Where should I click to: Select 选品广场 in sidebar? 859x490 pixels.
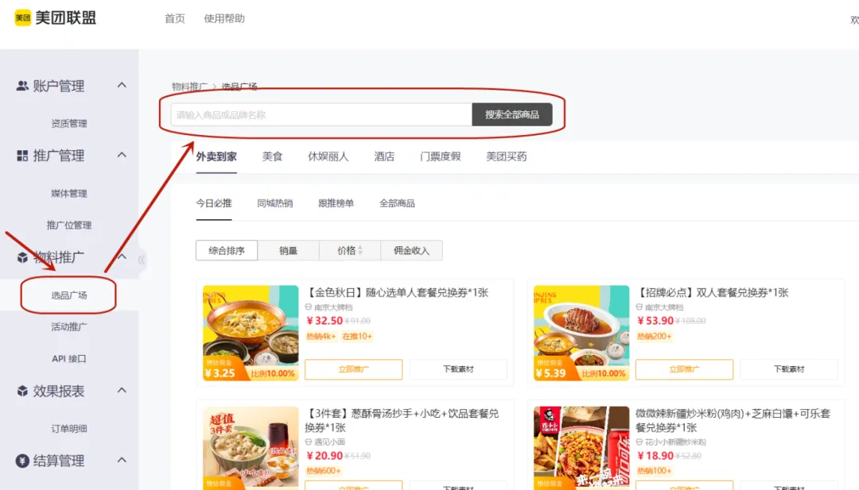pyautogui.click(x=69, y=295)
